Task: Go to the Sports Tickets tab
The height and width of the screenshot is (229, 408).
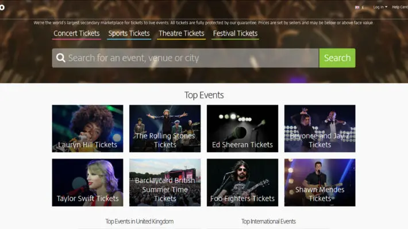Action: coord(129,34)
